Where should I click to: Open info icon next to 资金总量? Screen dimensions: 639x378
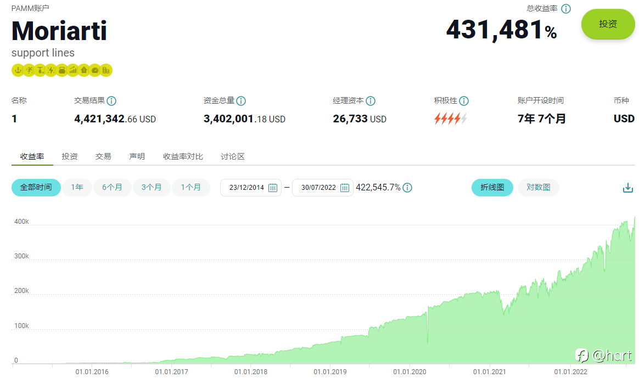[241, 100]
